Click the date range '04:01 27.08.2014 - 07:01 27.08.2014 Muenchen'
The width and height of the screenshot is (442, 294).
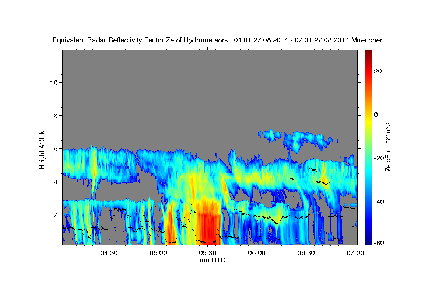click(309, 40)
